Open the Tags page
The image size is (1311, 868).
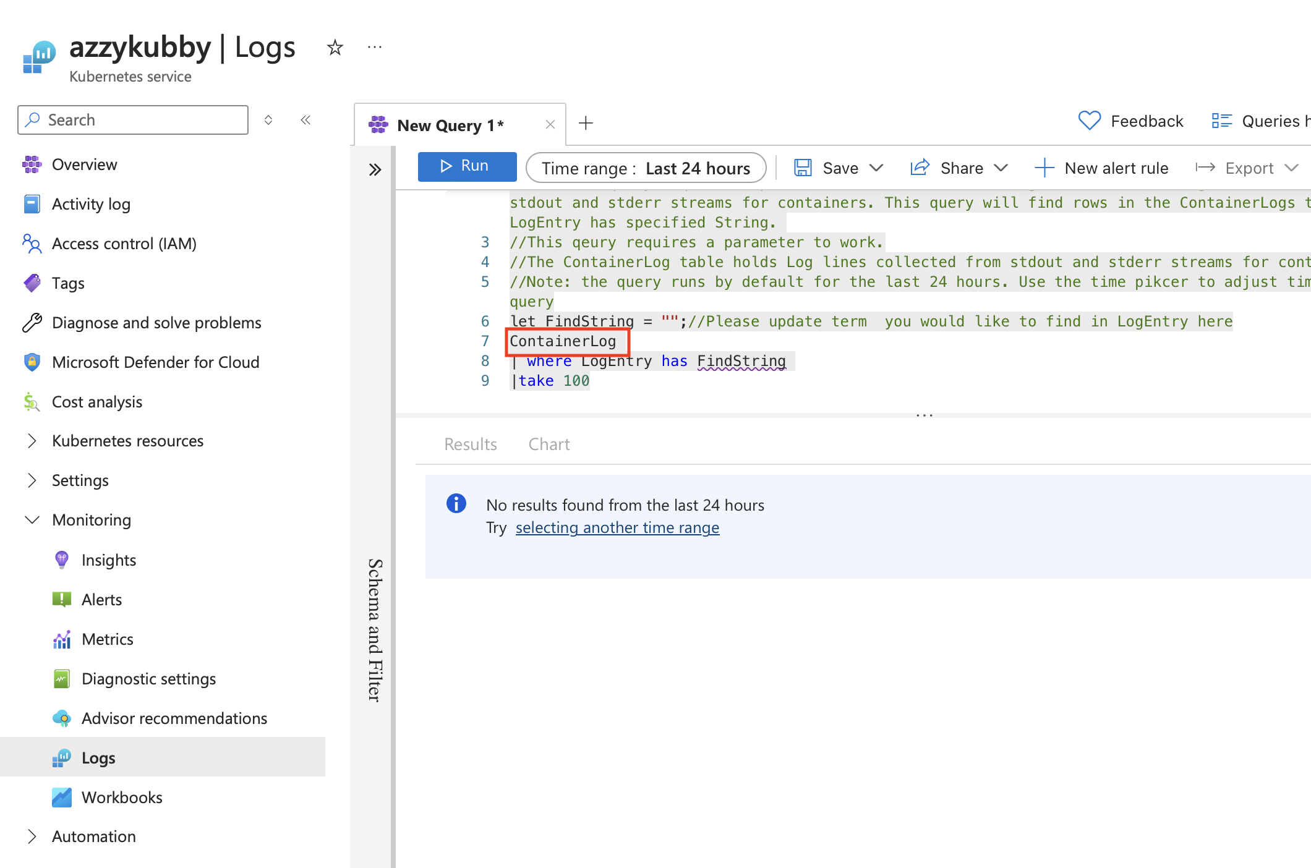(68, 283)
